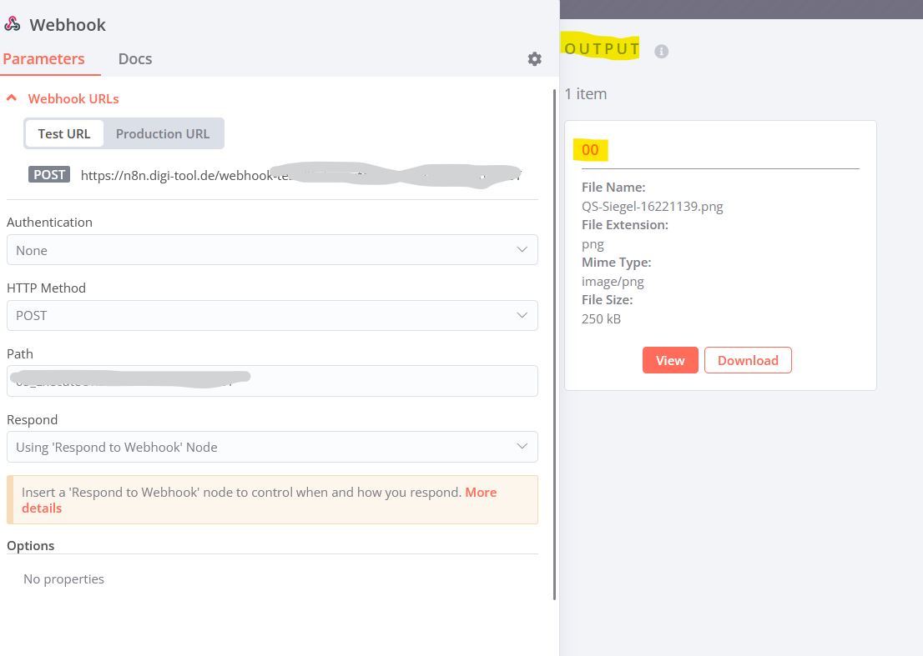Open the Authentication dropdown
Viewport: 923px width, 656px height.
point(272,250)
